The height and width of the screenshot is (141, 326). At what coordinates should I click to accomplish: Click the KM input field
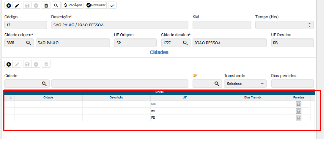[222, 25]
